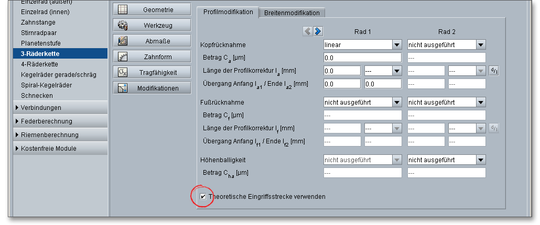The width and height of the screenshot is (540, 225).
Task: Open the Zahnform section
Action: (152, 57)
